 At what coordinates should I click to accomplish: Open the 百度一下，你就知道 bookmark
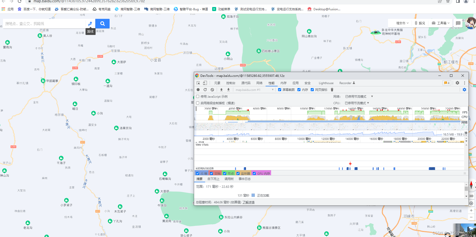[34, 9]
